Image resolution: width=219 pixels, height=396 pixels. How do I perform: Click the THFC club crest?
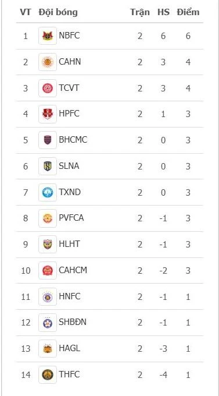48,375
